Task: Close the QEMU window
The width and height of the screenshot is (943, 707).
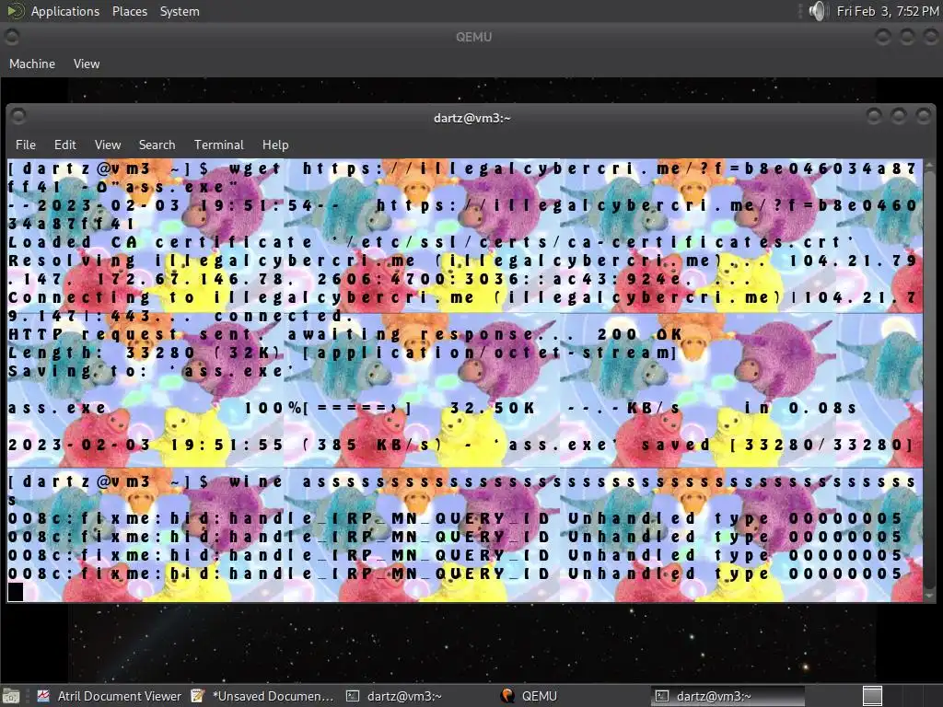Action: click(x=932, y=37)
